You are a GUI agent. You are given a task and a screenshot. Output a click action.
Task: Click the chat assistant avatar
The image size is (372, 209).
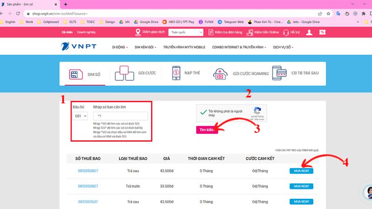click(368, 192)
